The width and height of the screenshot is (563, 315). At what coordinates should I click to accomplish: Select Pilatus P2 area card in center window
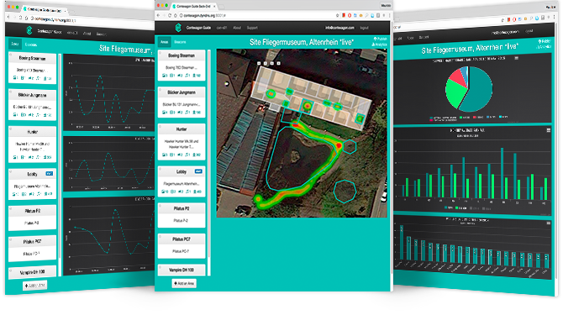[182, 215]
